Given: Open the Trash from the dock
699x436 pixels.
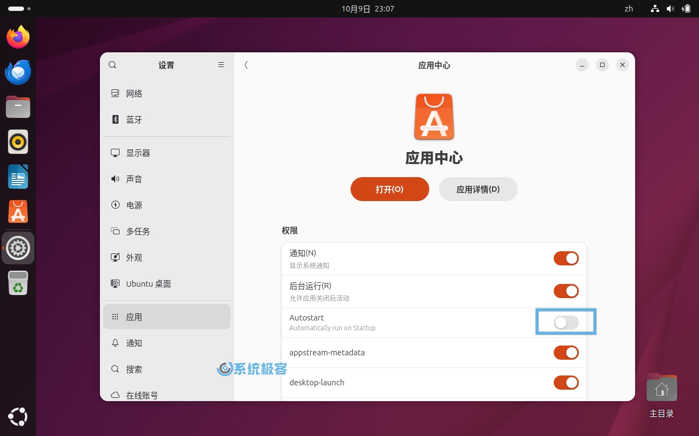Looking at the screenshot, I should pyautogui.click(x=18, y=282).
